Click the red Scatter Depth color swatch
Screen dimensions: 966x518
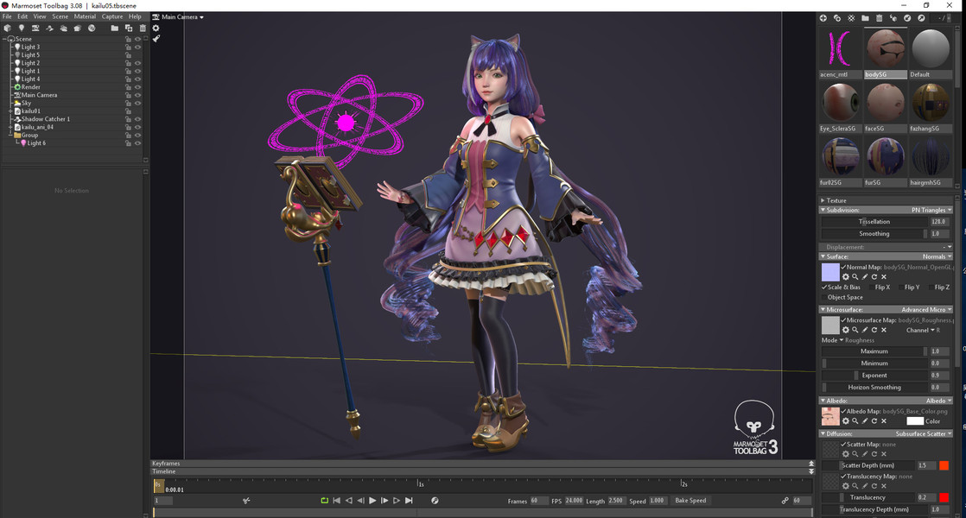944,465
